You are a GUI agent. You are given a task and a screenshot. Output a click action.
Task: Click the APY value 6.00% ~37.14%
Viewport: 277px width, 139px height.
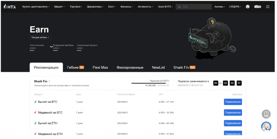166,102
